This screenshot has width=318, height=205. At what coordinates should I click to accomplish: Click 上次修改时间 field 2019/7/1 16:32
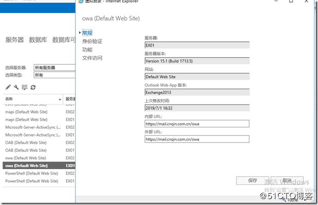coord(197,108)
